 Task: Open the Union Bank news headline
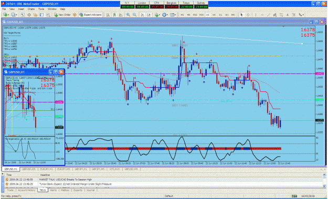tap(75, 184)
